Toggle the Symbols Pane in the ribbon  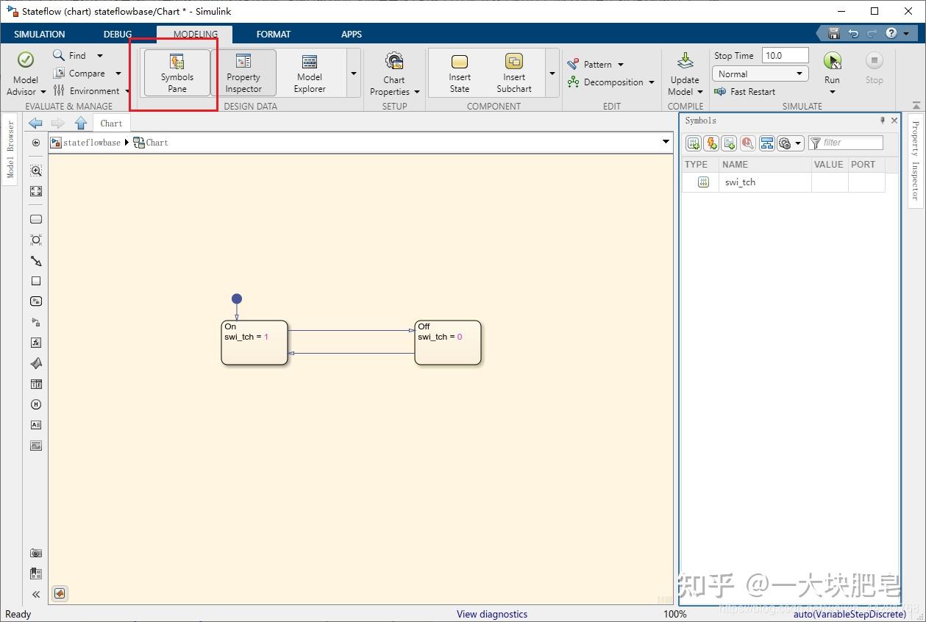[177, 72]
